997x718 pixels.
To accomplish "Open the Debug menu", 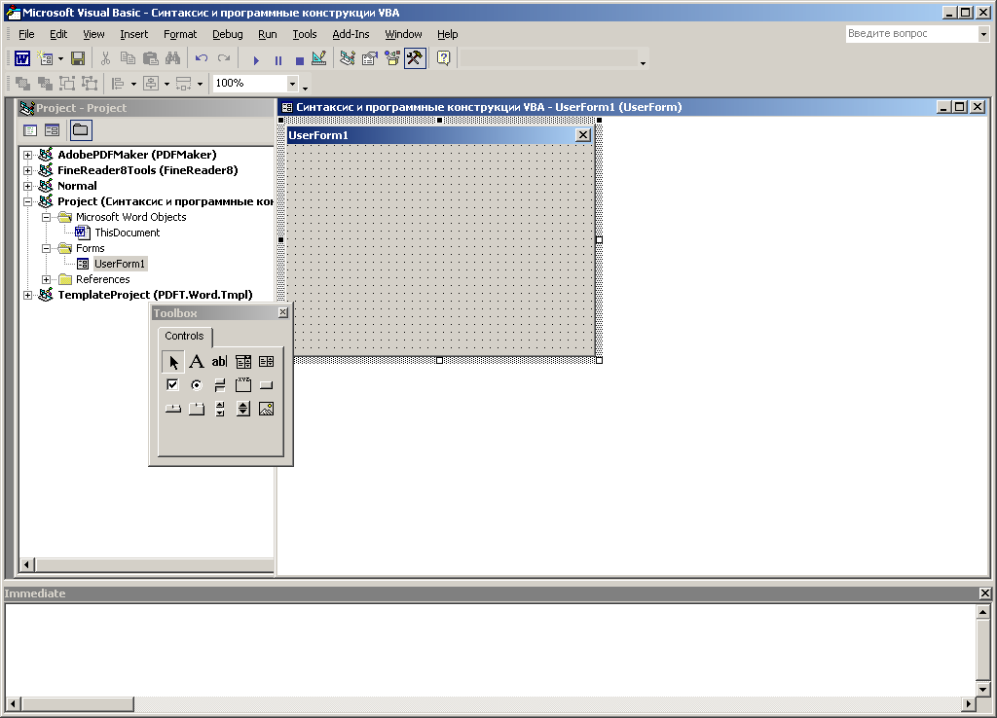I will point(228,34).
